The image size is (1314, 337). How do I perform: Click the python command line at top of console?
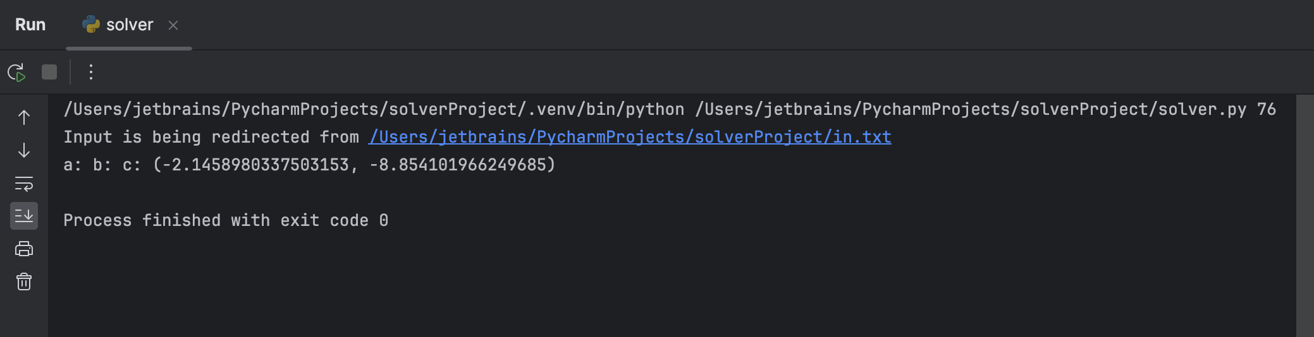(x=669, y=110)
